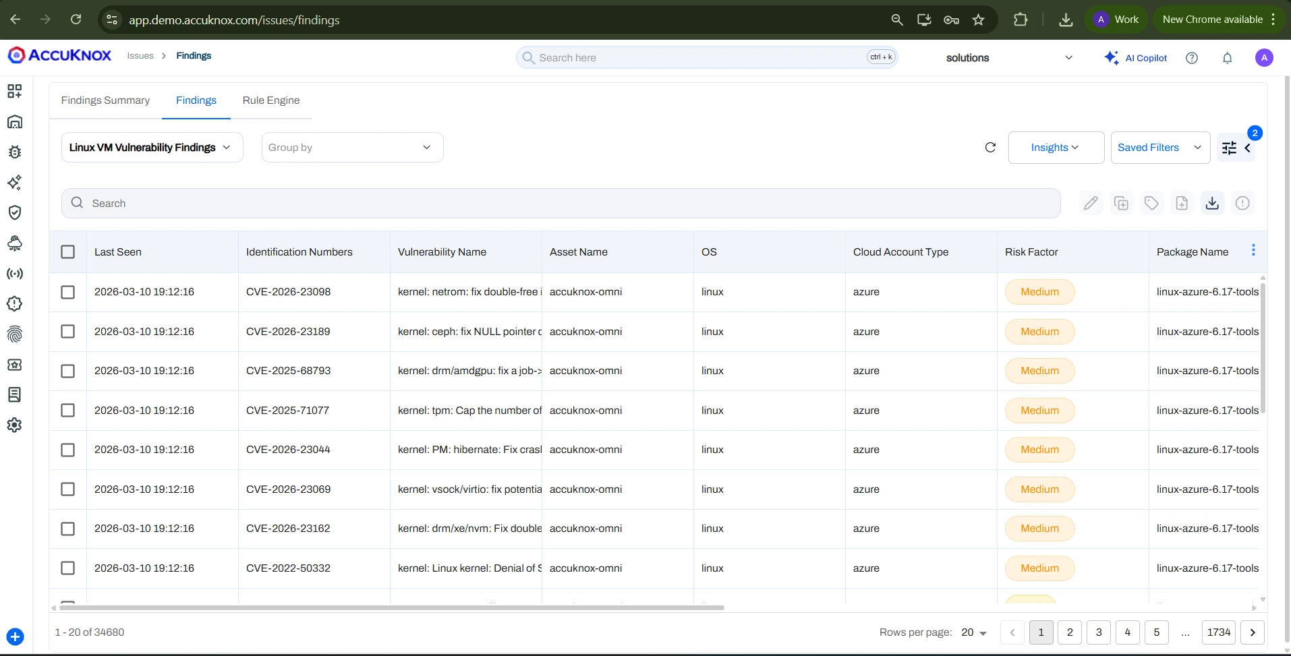Switch to the Findings Summary tab

point(105,100)
